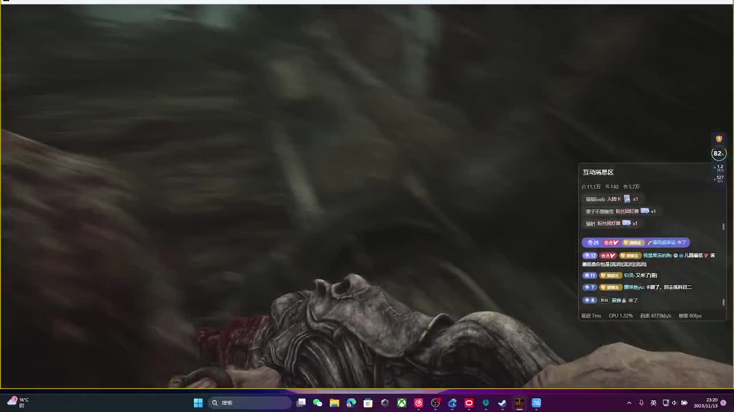Click the 82% memory usage ring
The width and height of the screenshot is (734, 412).
click(x=718, y=153)
